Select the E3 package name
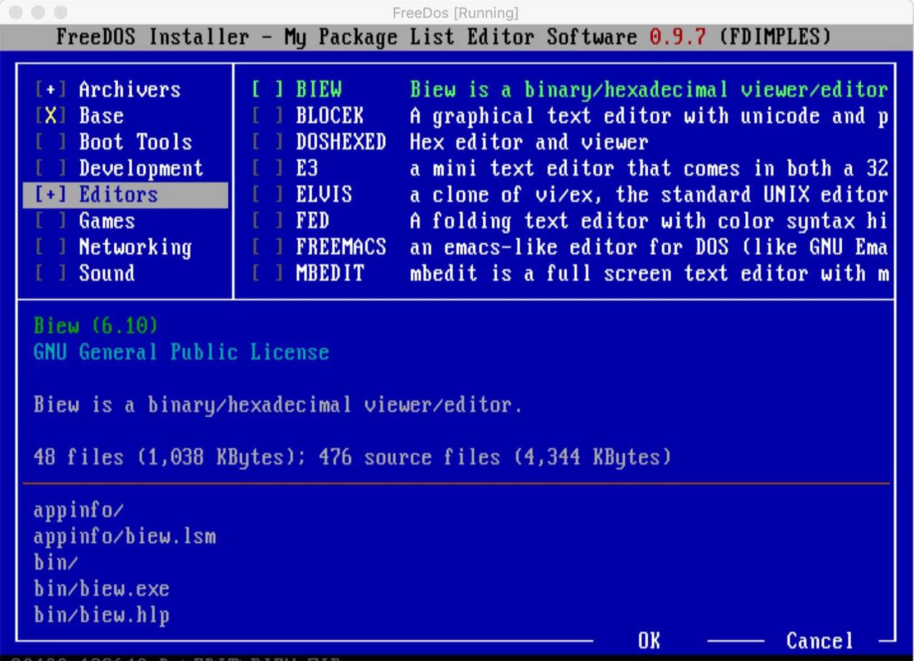 coord(307,169)
